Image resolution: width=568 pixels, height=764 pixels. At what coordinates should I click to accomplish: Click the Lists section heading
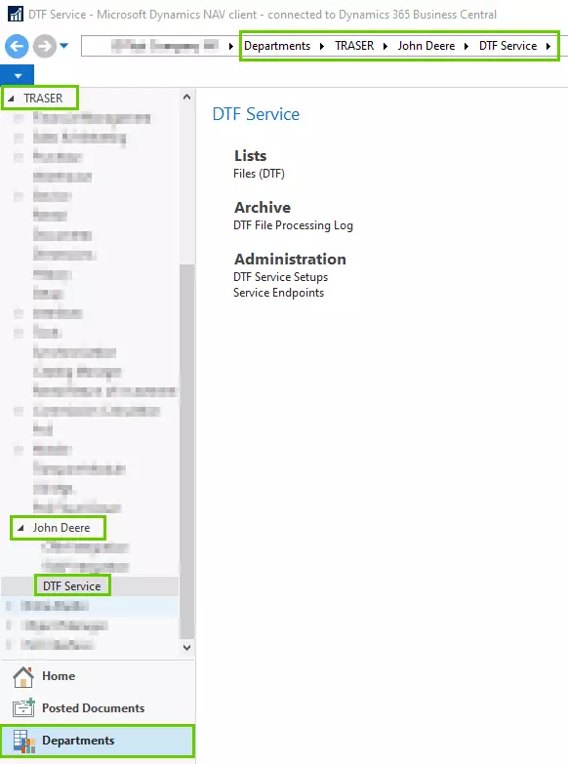[250, 155]
